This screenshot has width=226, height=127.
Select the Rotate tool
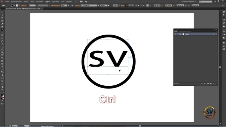[2, 47]
